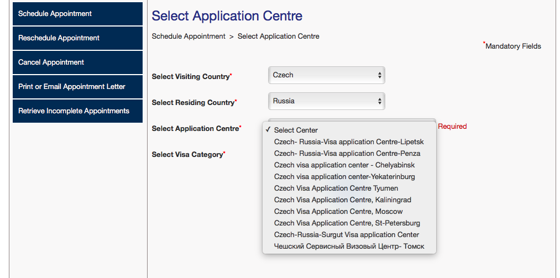Choose Czech Visa Application Centre Tyumen
560x278 pixels.
pyautogui.click(x=336, y=188)
